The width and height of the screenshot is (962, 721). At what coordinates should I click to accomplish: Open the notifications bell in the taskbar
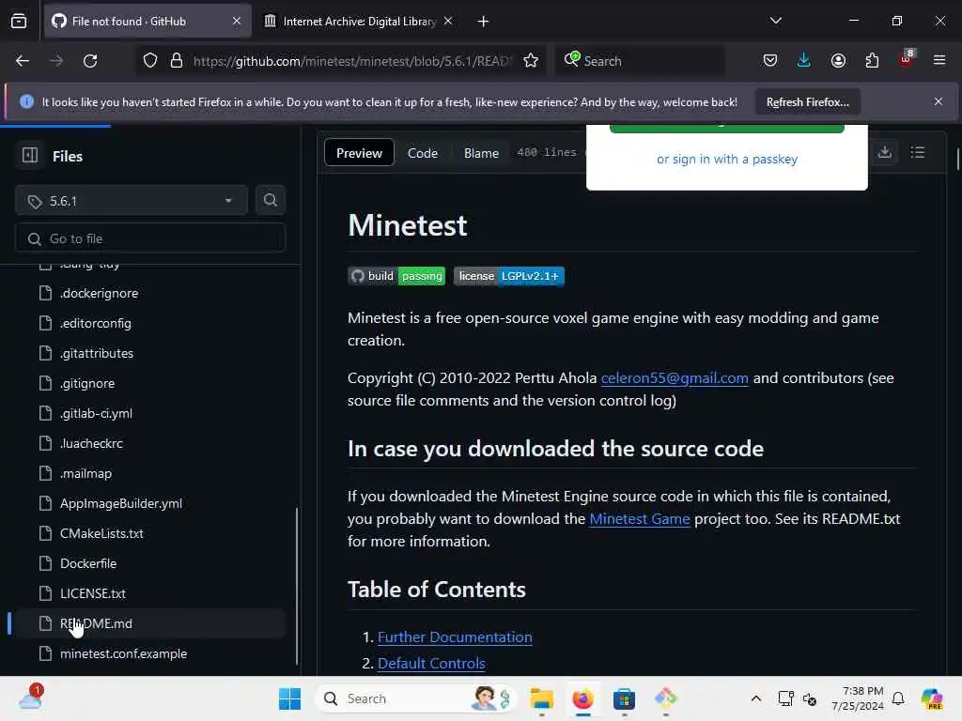(x=897, y=698)
